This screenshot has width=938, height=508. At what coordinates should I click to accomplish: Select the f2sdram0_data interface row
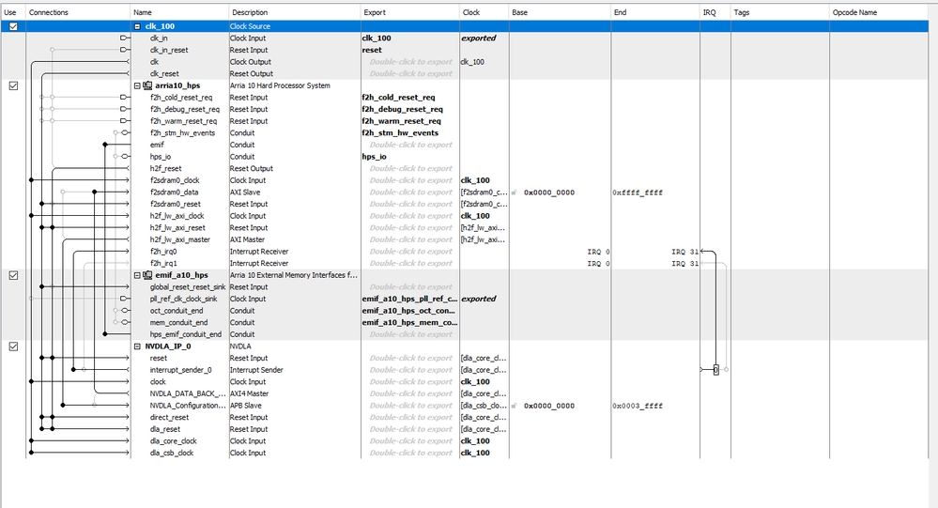[x=174, y=192]
